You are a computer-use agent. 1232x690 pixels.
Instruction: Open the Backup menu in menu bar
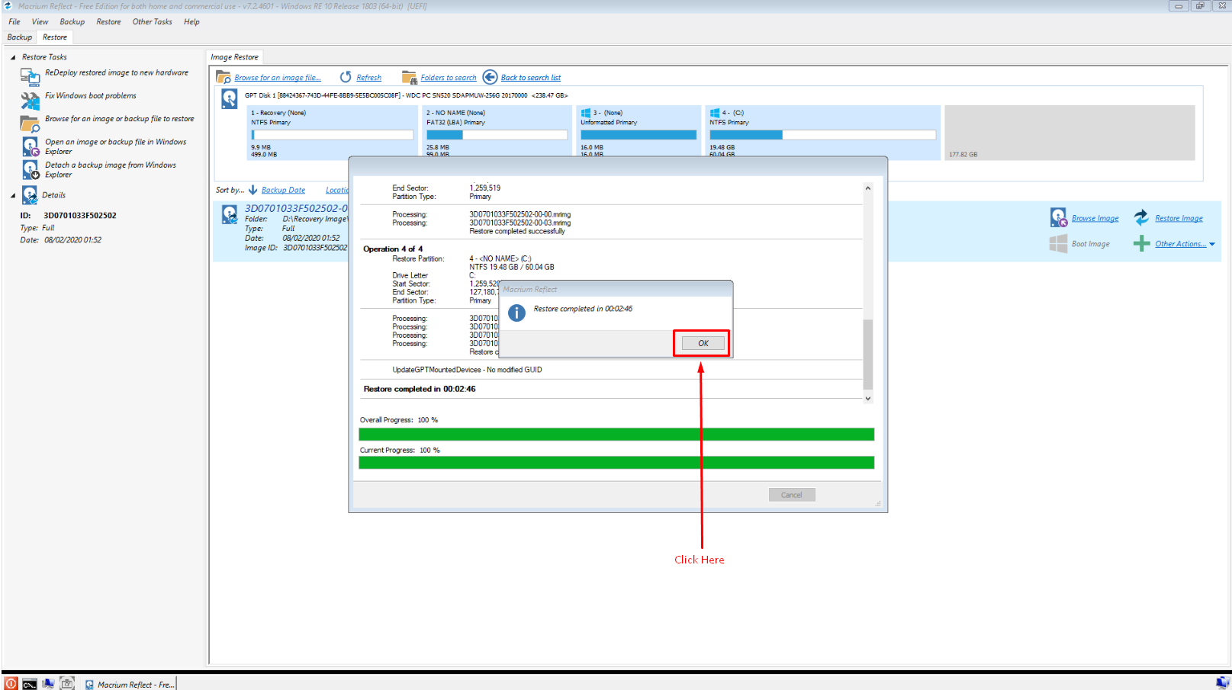pyautogui.click(x=72, y=21)
